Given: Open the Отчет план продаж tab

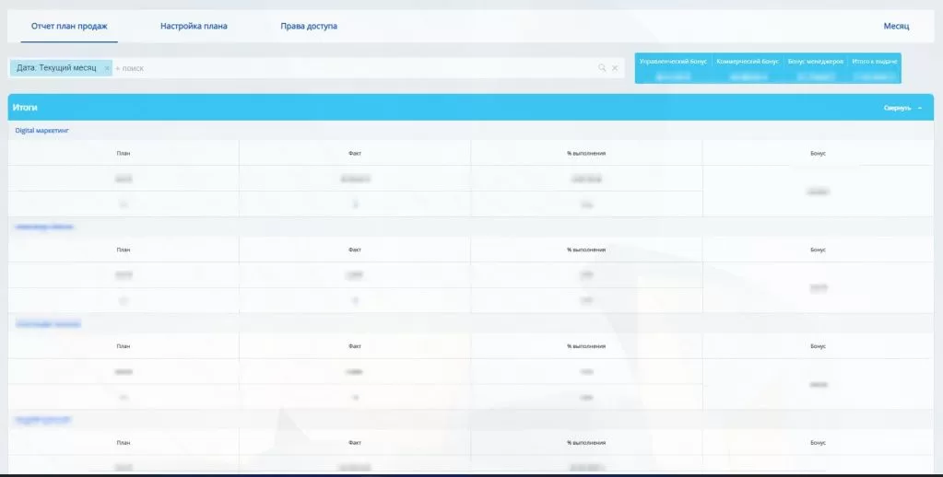Looking at the screenshot, I should (x=69, y=27).
